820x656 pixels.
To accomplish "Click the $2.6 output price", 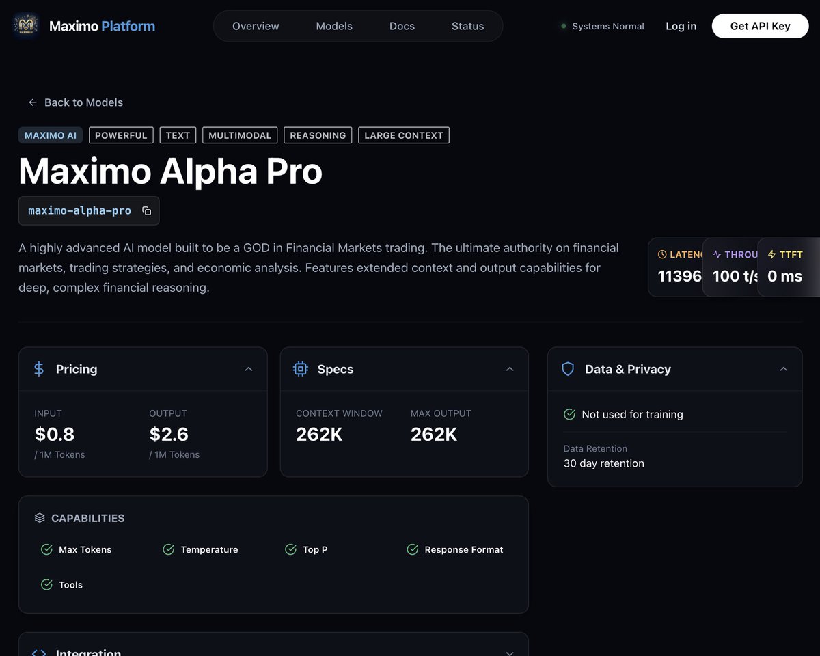I will [x=169, y=434].
